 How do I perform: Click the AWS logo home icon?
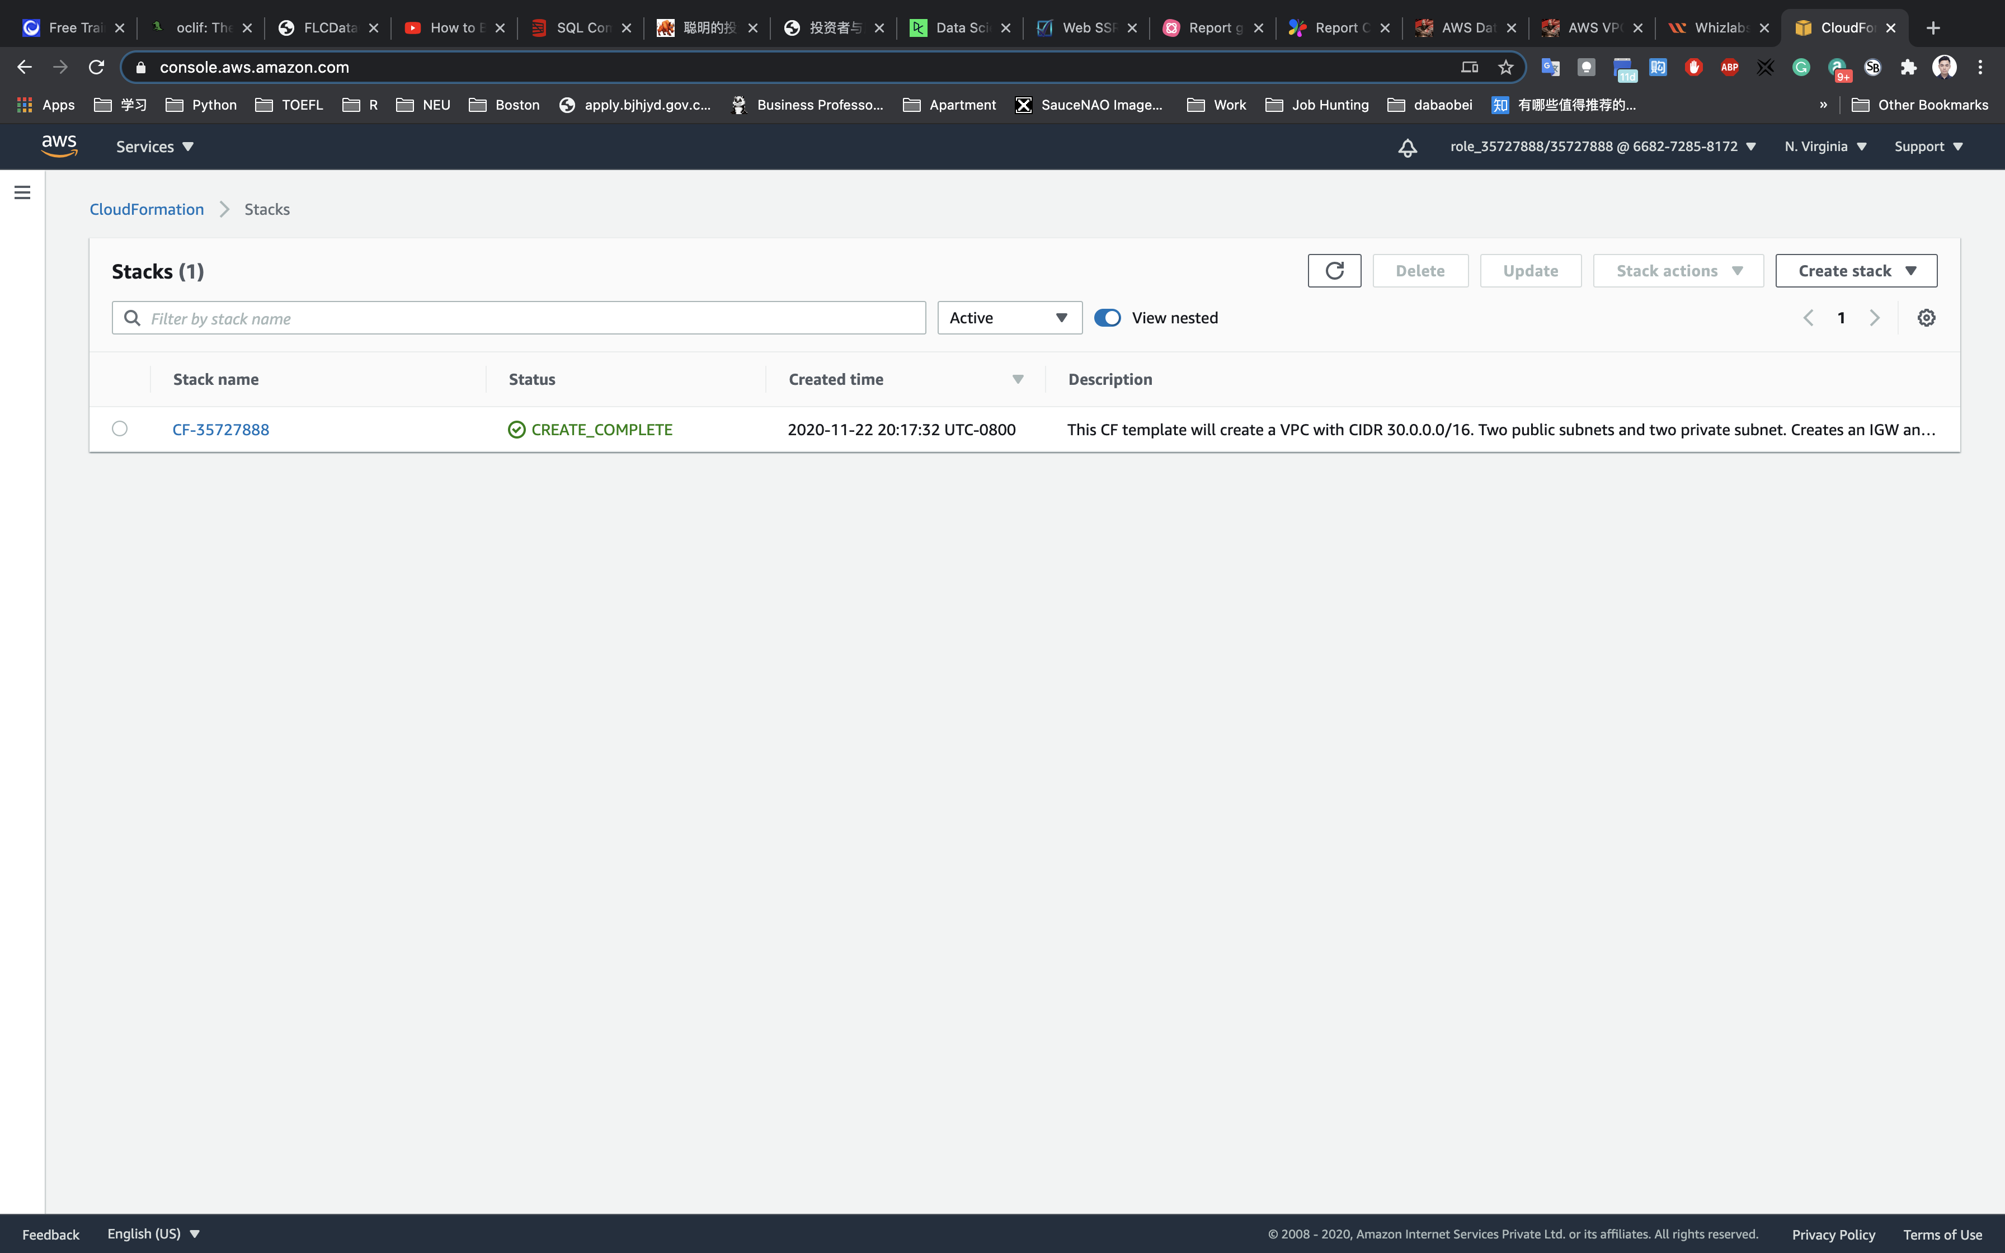point(59,146)
